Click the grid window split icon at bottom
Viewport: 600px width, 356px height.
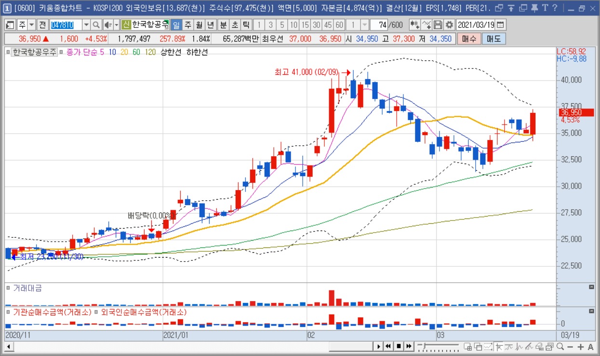tap(467, 346)
